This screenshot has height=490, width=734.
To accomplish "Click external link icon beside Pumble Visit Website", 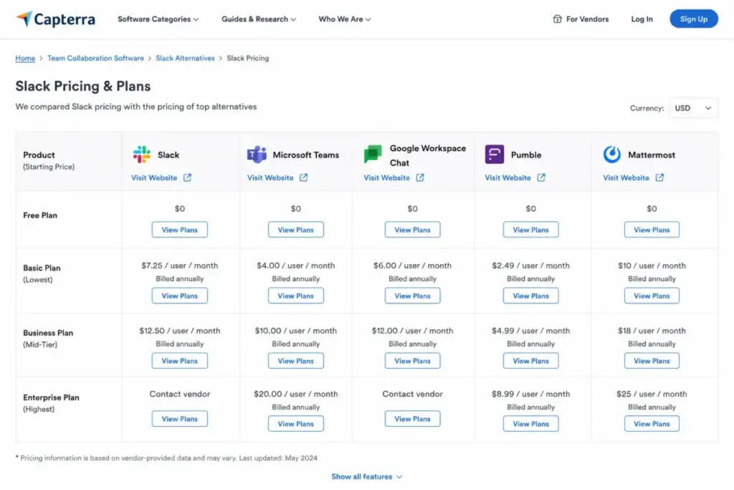I will click(541, 177).
